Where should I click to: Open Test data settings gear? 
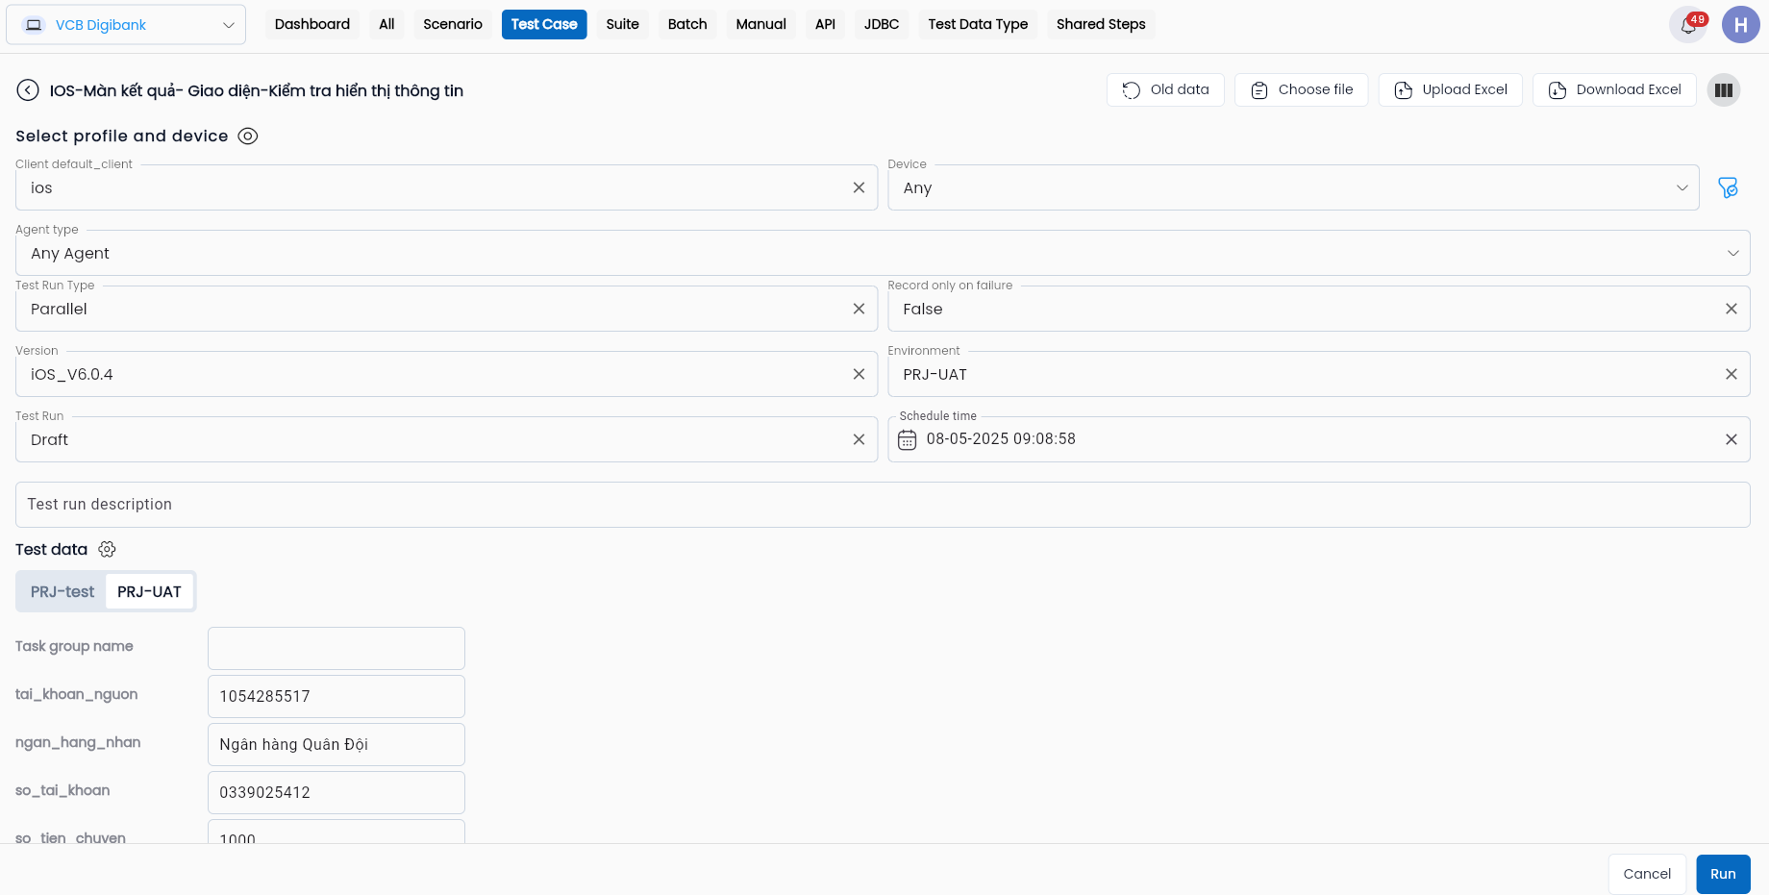107,550
